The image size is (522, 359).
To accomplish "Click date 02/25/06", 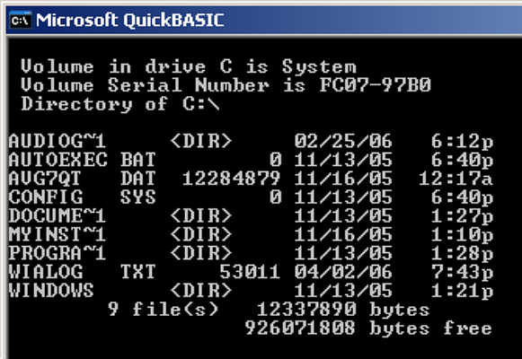I will click(343, 141).
